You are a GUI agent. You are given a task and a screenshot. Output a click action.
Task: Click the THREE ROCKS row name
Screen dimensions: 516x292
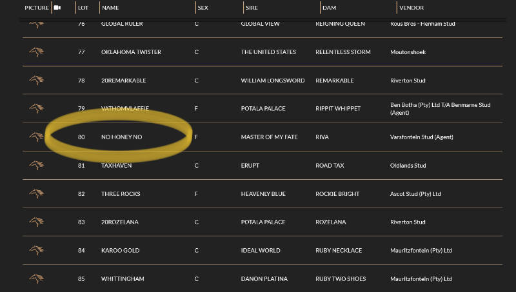coord(121,193)
